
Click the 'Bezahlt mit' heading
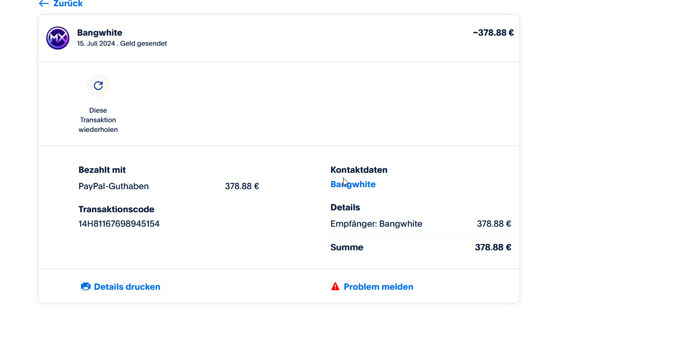click(102, 170)
